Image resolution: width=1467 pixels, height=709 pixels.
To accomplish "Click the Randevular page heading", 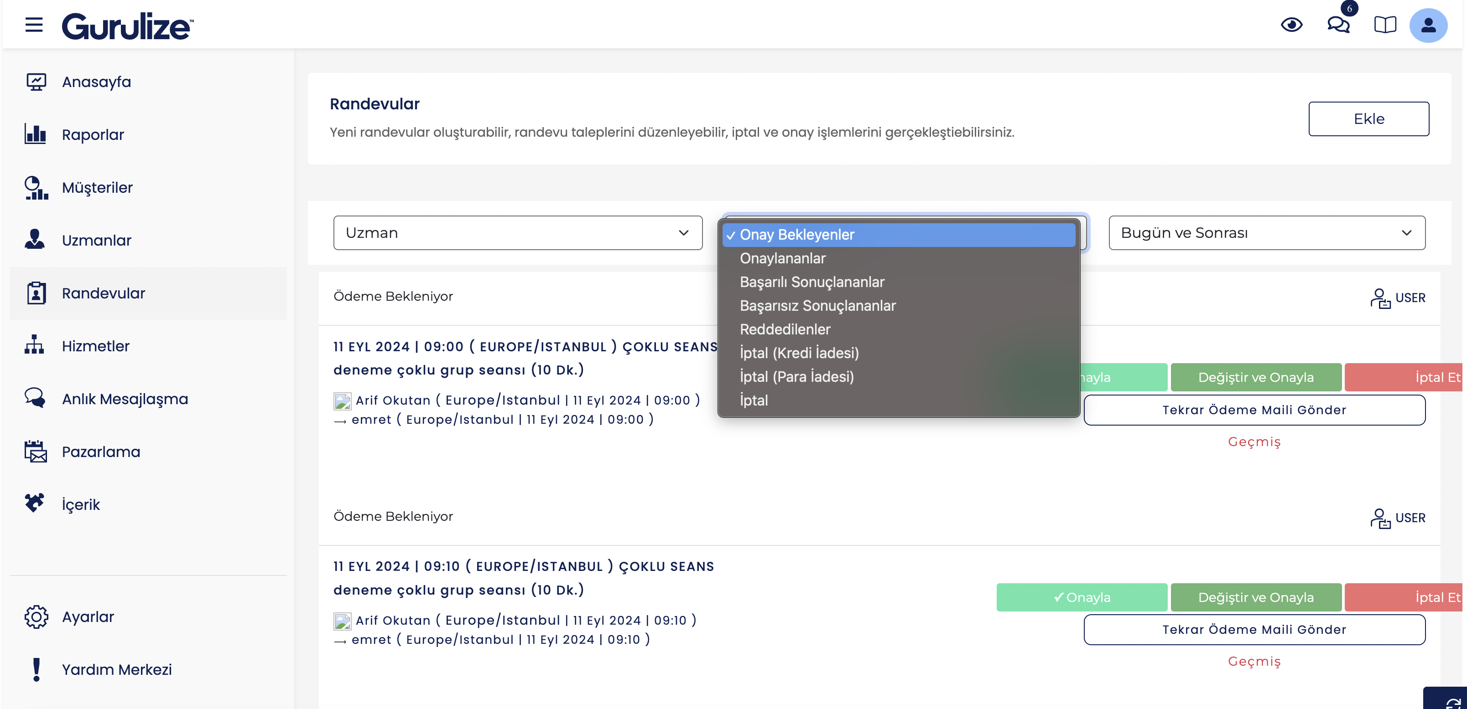I will pos(375,104).
